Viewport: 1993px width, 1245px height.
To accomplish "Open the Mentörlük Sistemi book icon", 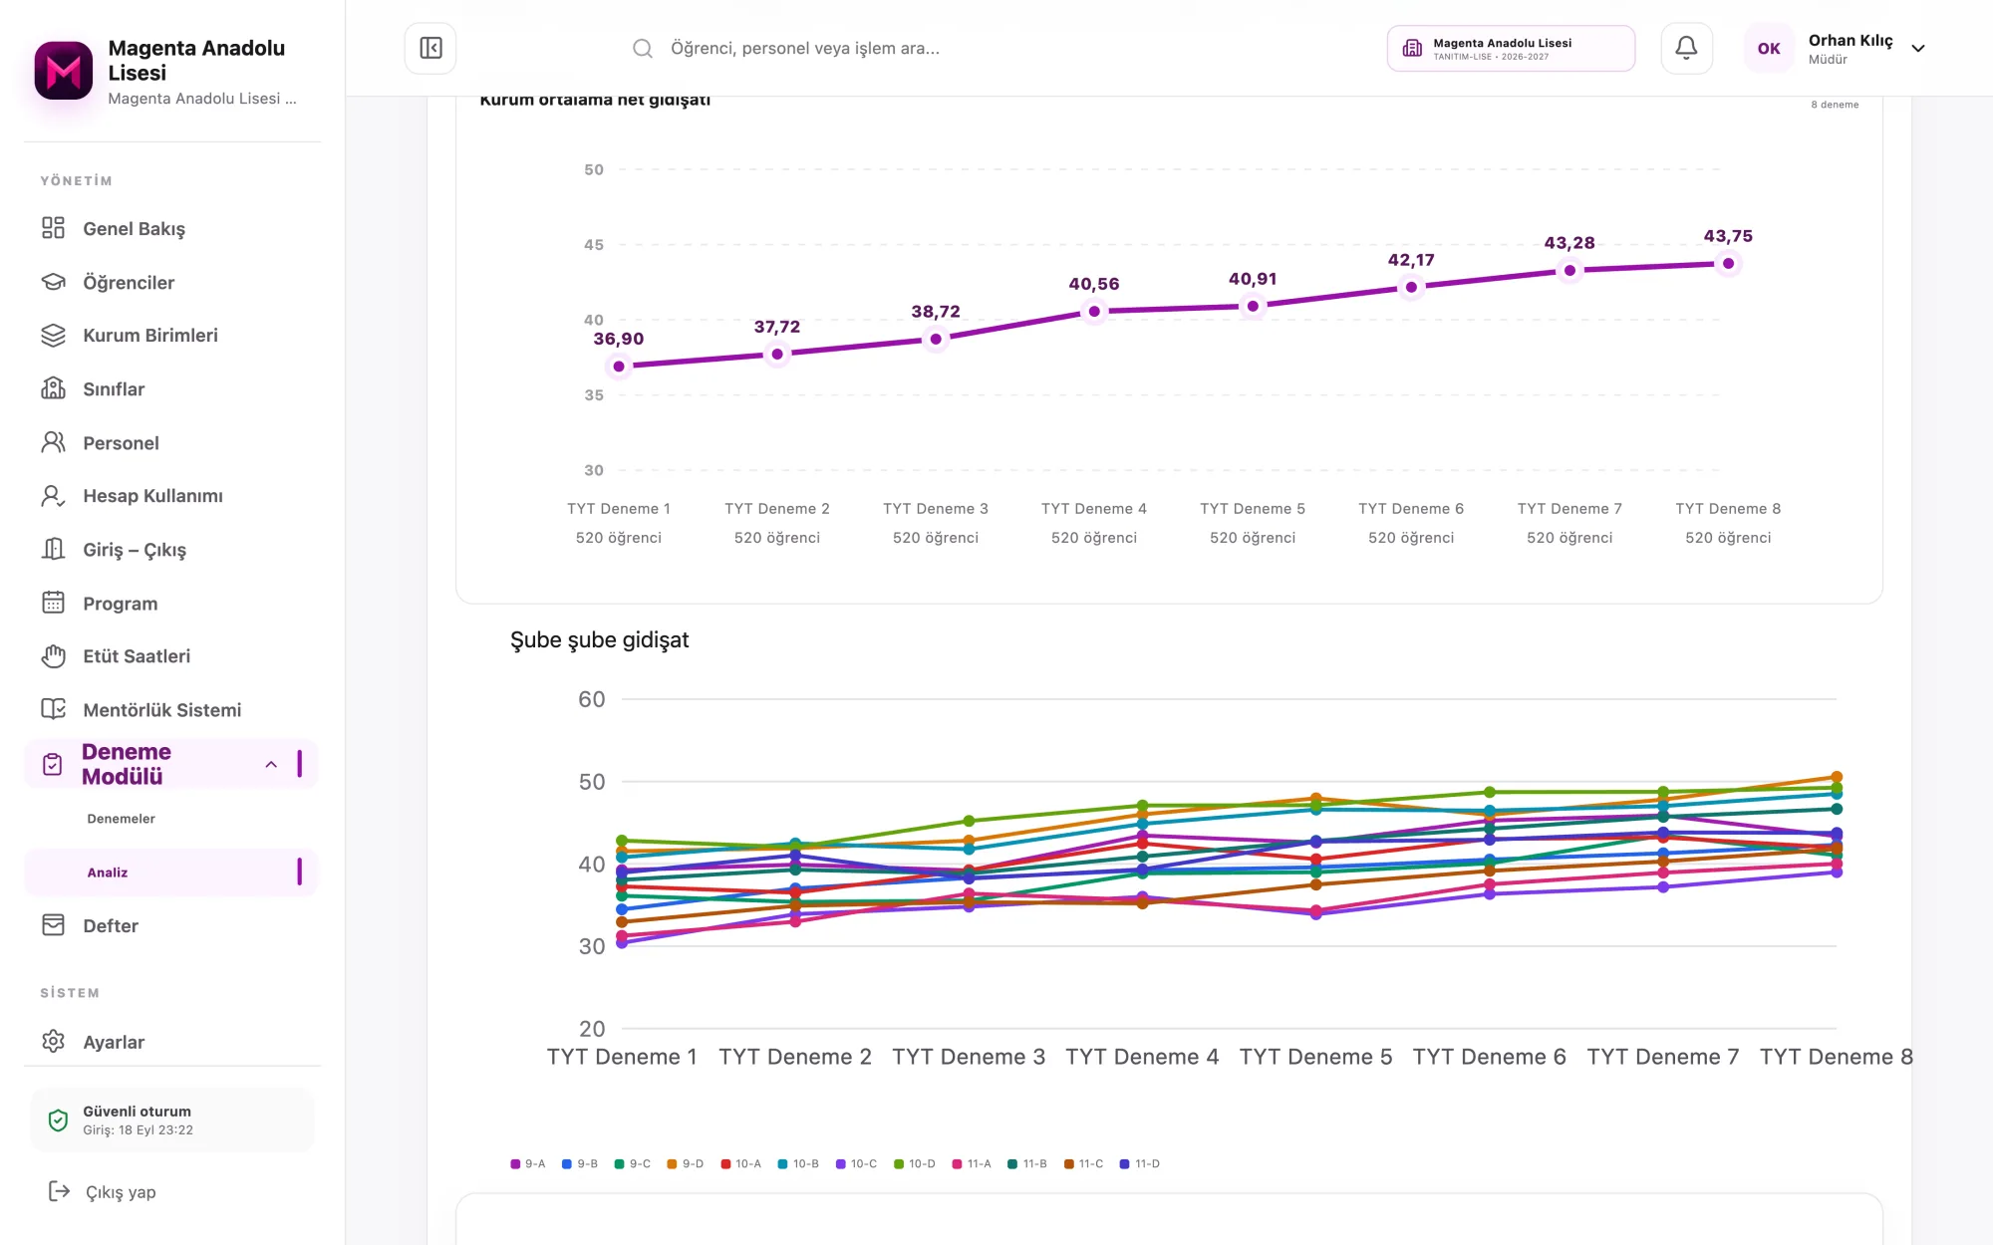I will tap(53, 709).
